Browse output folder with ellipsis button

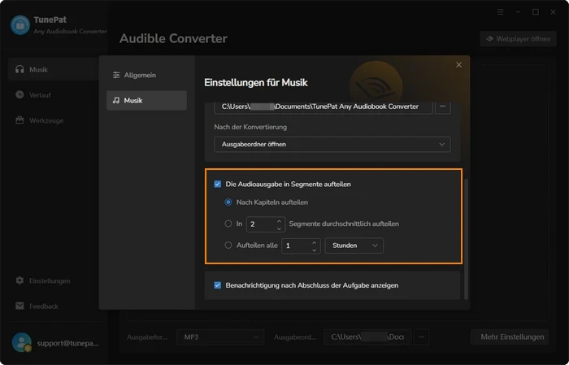point(443,106)
